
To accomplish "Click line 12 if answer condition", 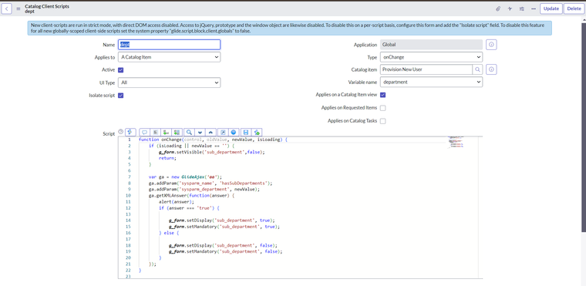I will [x=188, y=208].
